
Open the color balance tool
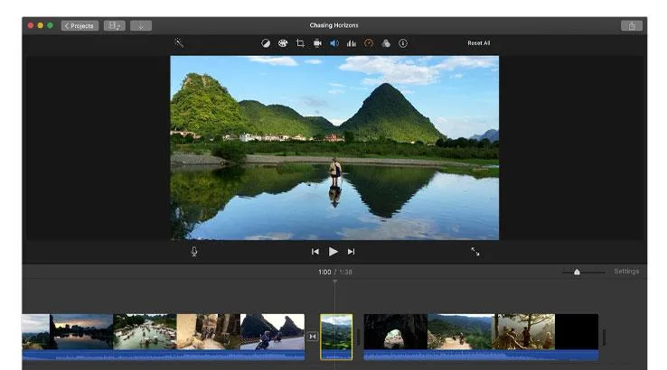tap(266, 42)
